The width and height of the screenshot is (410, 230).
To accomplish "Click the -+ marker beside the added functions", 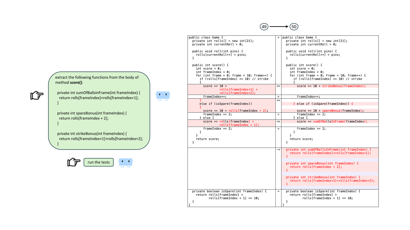I will pyautogui.click(x=278, y=150).
